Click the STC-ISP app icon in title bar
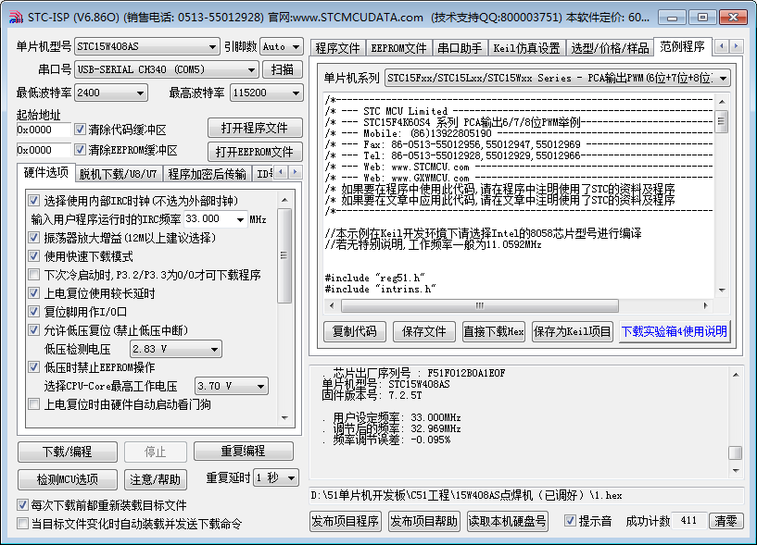 click(x=16, y=18)
